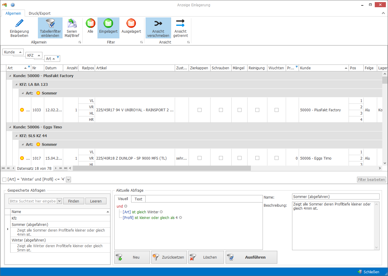Delete the query with Löschen
The image size is (388, 276).
point(206,257)
